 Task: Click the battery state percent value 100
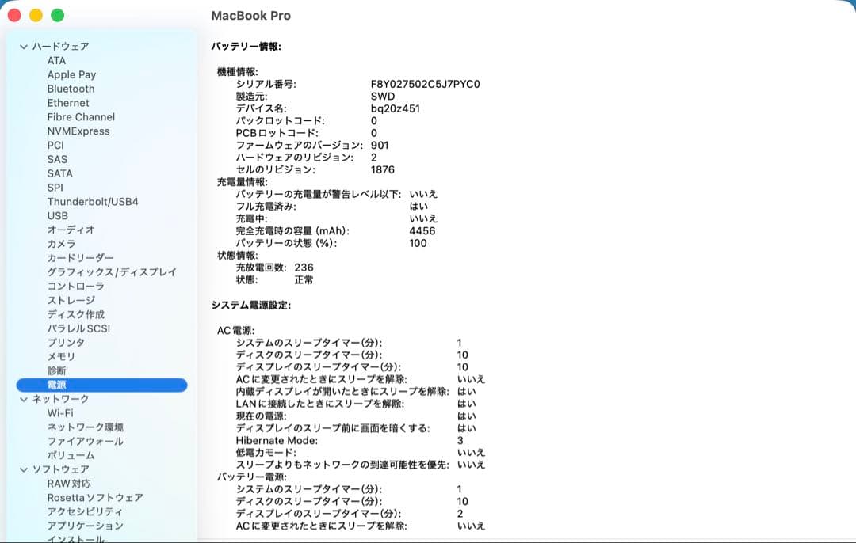coord(418,243)
